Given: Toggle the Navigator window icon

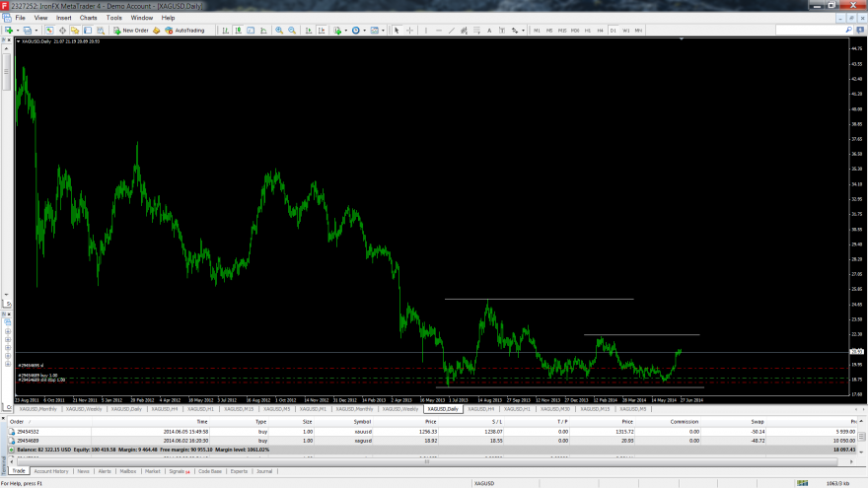Looking at the screenshot, I should [x=75, y=31].
